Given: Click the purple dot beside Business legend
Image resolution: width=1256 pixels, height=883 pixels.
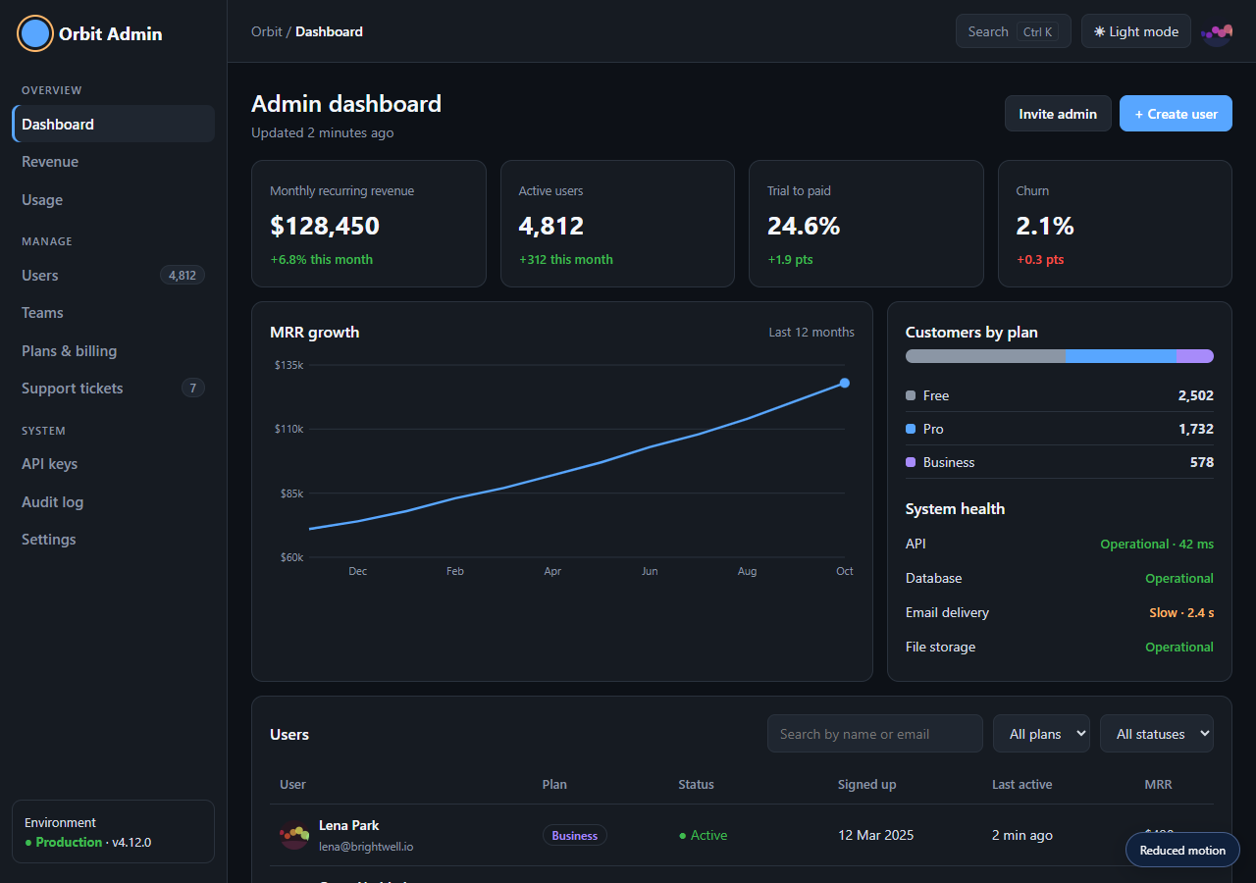Looking at the screenshot, I should (911, 462).
